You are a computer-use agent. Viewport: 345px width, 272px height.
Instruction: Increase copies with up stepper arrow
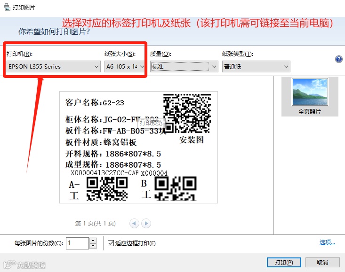pyautogui.click(x=93, y=241)
